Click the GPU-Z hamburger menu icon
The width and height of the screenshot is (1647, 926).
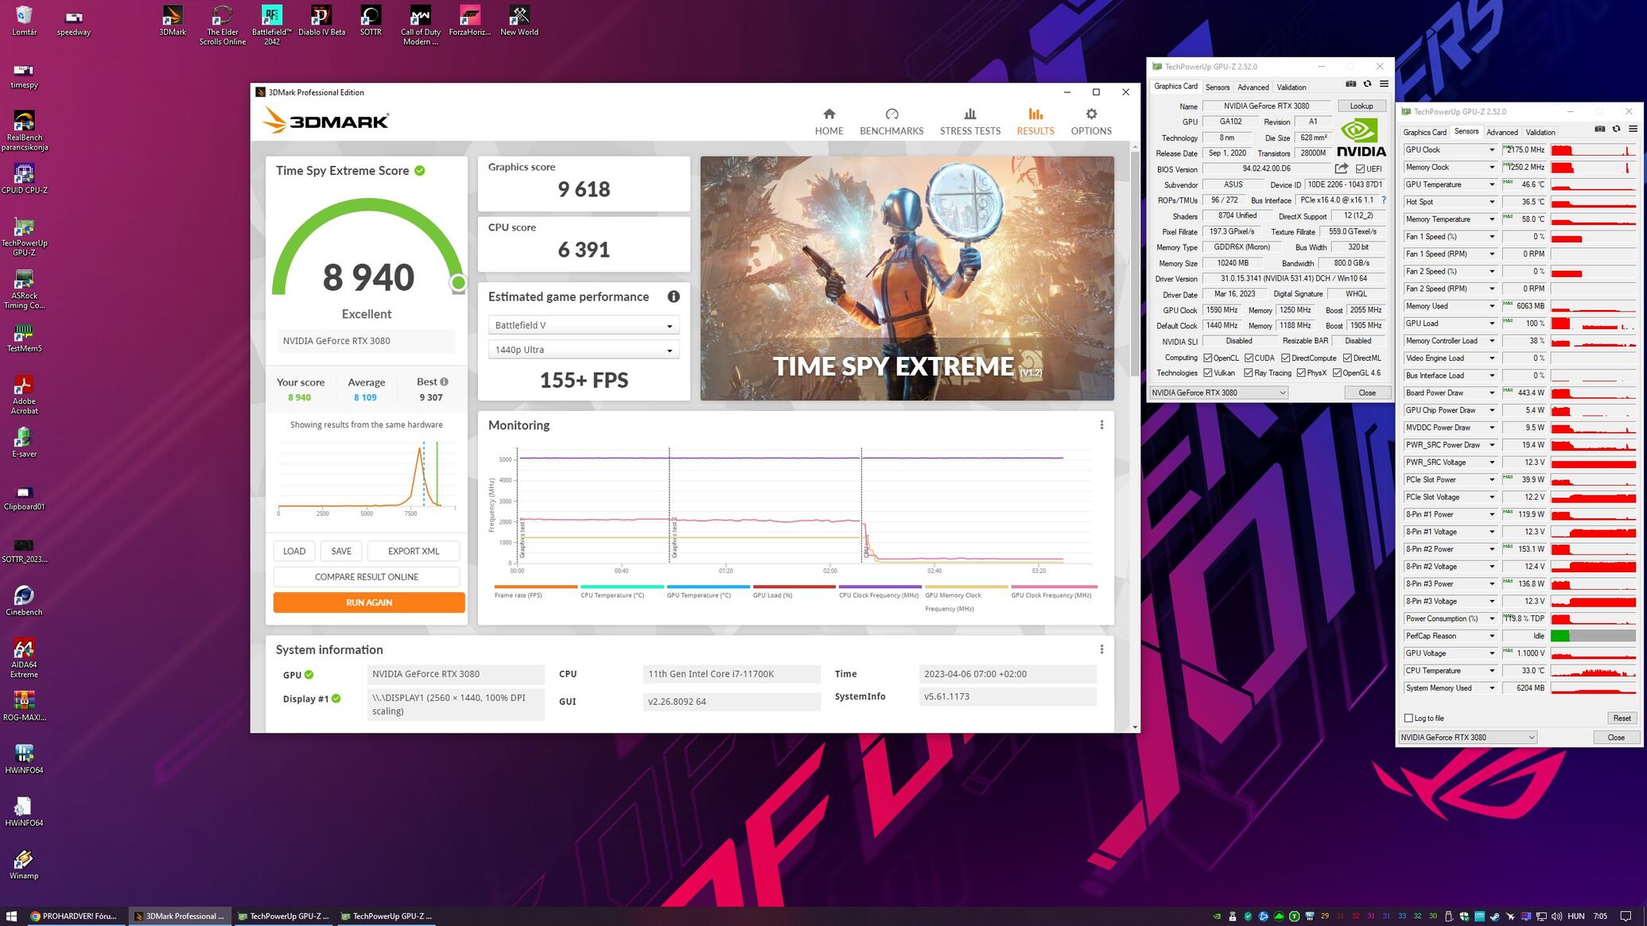pos(1384,84)
